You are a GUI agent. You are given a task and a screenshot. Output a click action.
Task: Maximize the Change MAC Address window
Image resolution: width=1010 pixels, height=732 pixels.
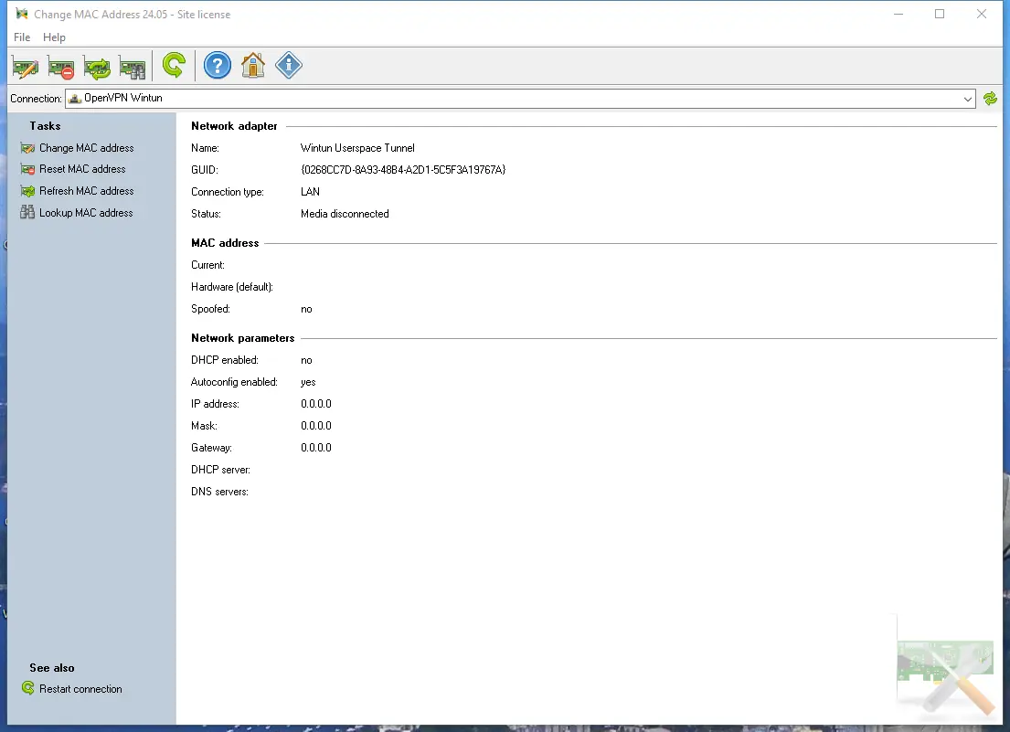(940, 14)
